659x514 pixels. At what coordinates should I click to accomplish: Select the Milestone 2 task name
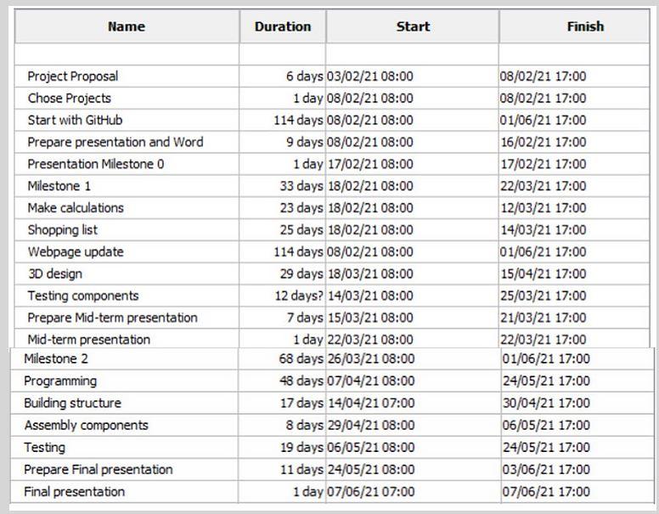(56, 359)
